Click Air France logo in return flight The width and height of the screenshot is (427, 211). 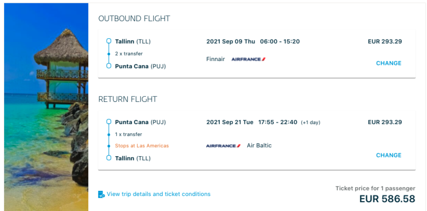tap(223, 146)
